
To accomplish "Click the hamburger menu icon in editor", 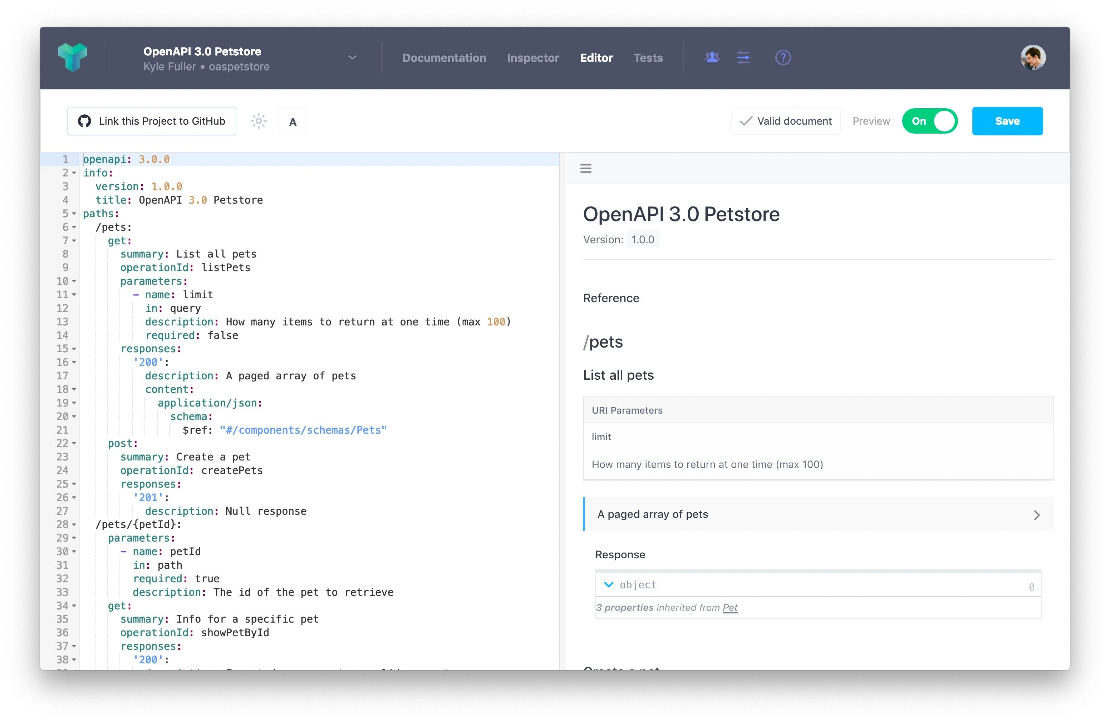I will tap(586, 168).
